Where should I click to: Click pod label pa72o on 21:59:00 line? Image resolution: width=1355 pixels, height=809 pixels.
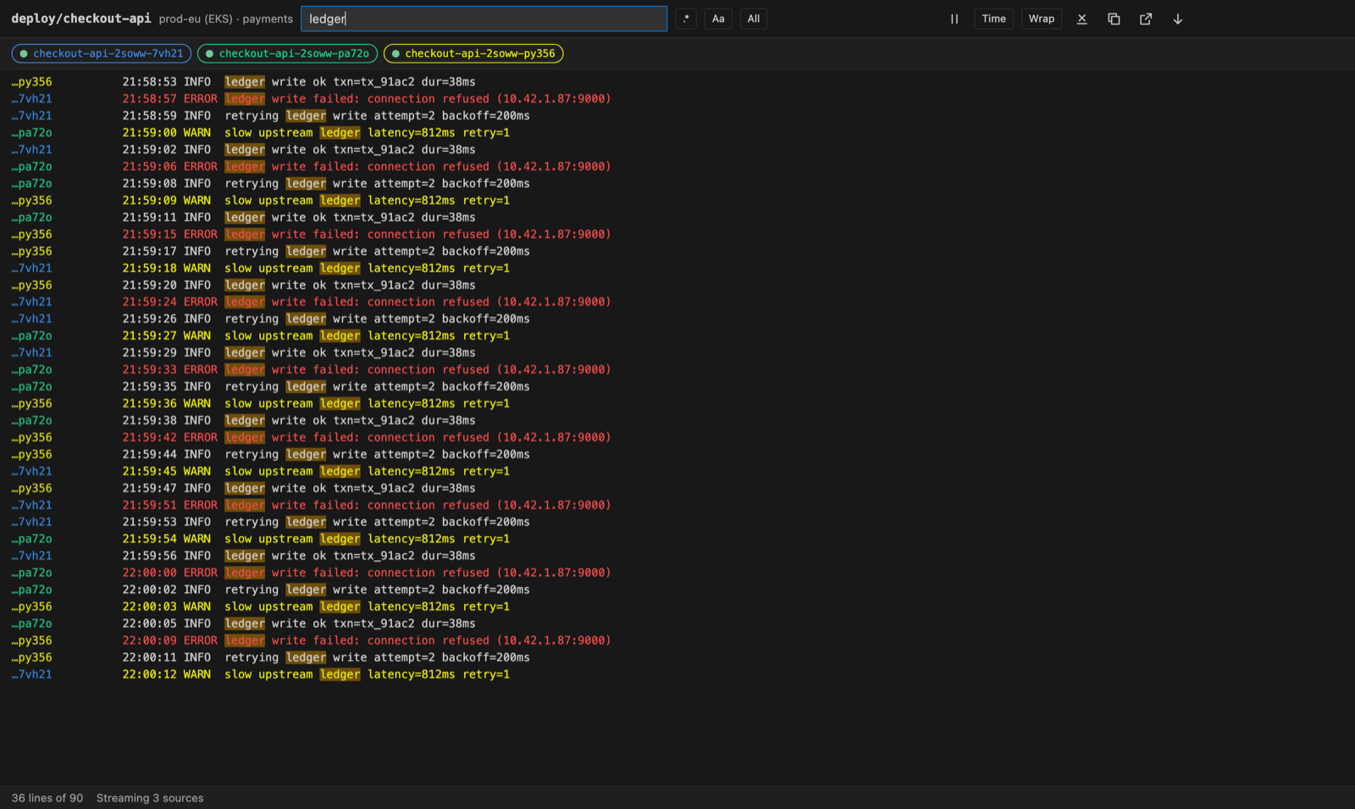pyautogui.click(x=31, y=133)
